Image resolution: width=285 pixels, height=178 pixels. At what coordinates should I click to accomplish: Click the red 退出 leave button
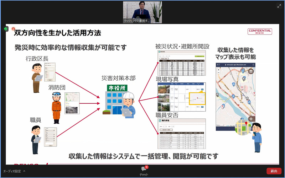click(274, 171)
